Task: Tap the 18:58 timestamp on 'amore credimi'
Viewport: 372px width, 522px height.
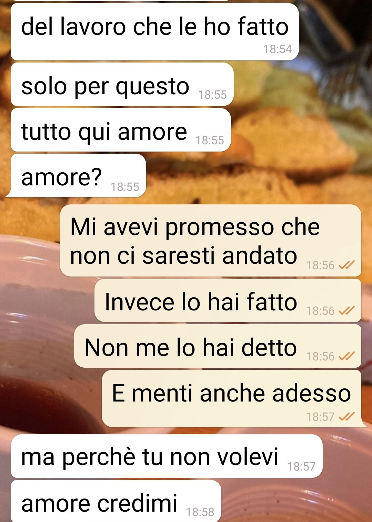Action: pos(200,512)
